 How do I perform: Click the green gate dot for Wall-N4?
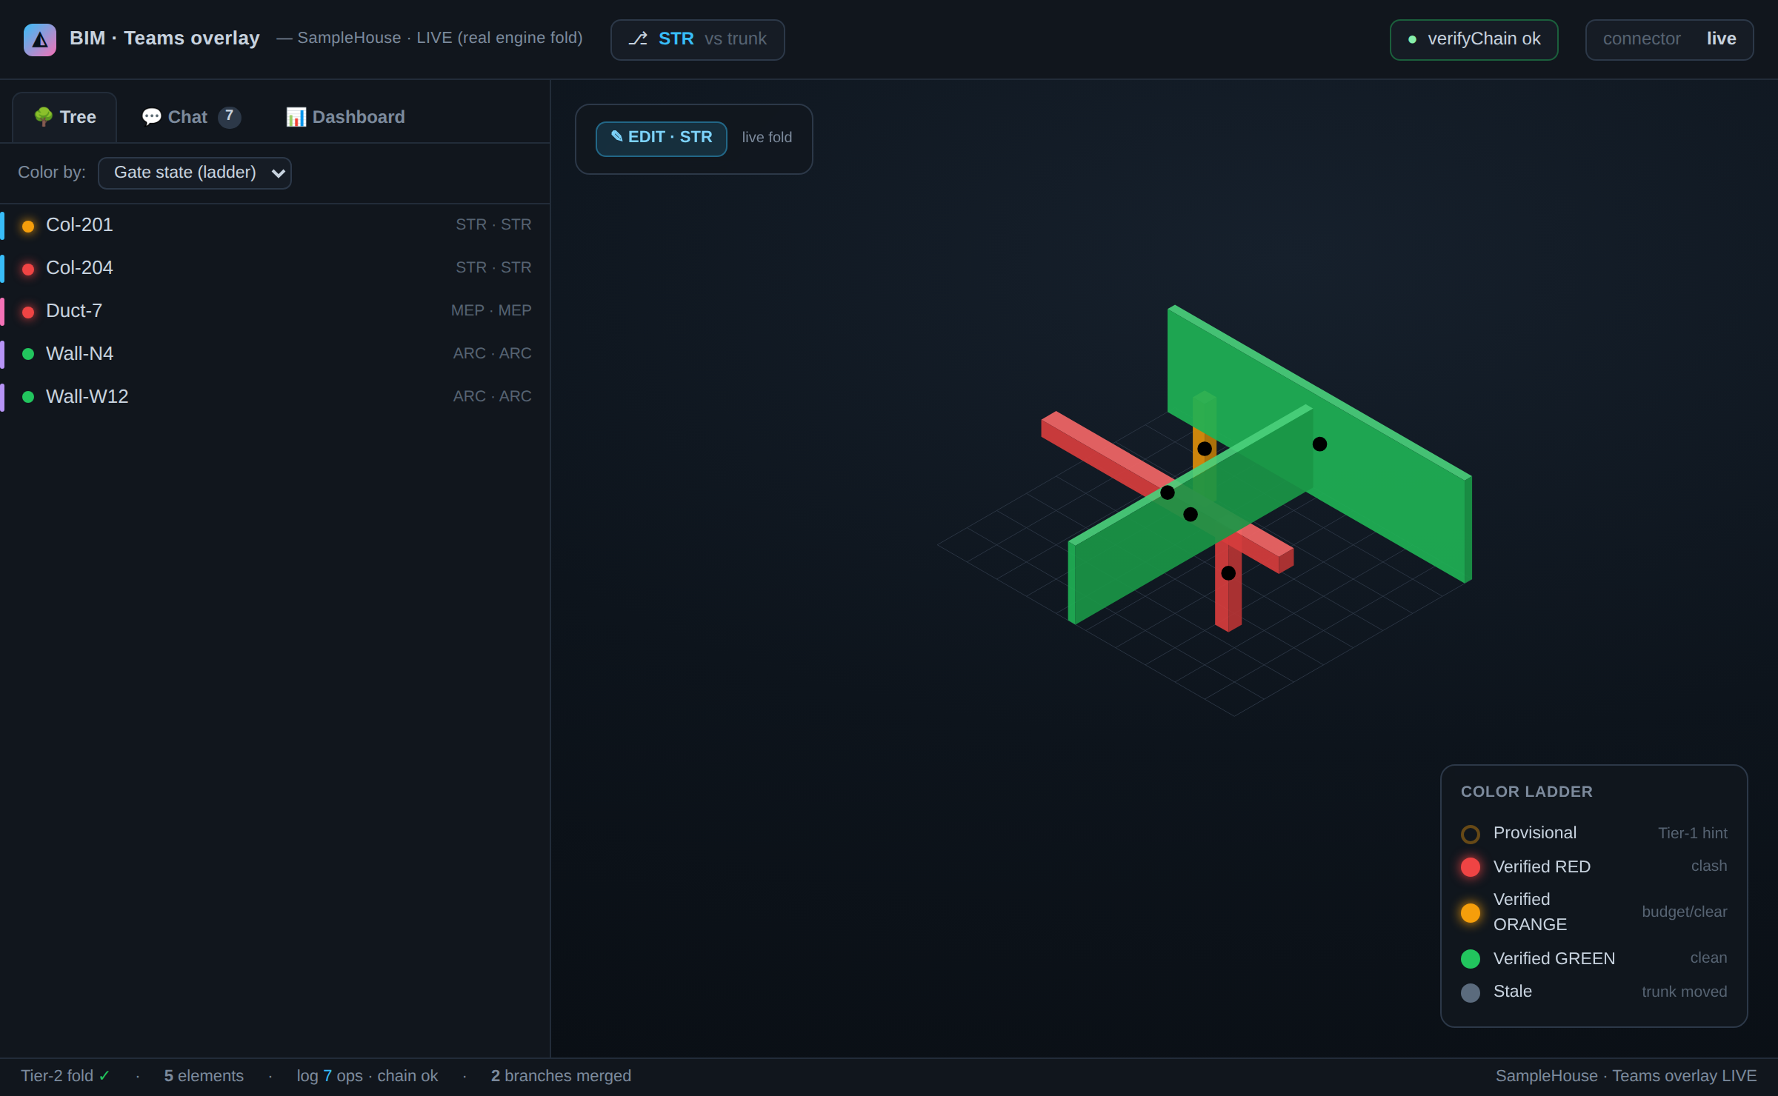[x=28, y=354]
